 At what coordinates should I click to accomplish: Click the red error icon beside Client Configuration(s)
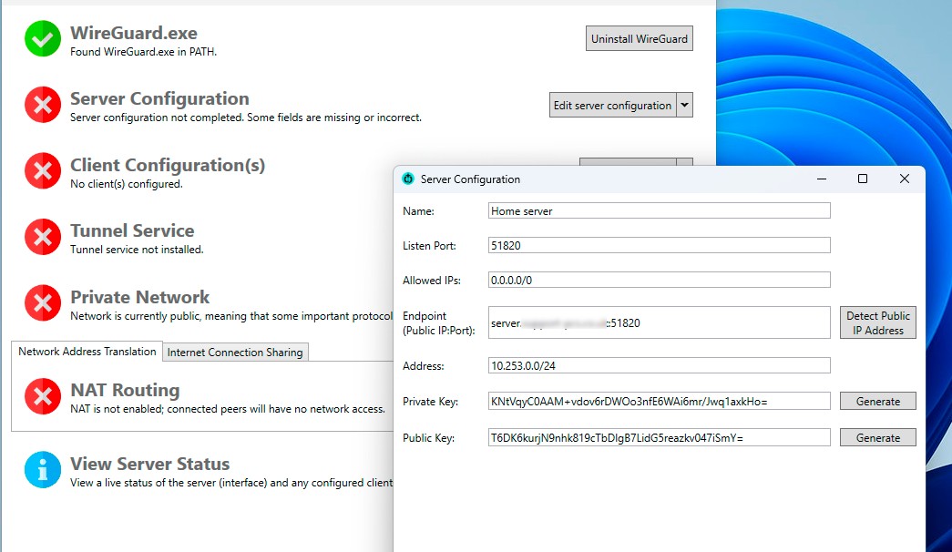click(x=43, y=170)
